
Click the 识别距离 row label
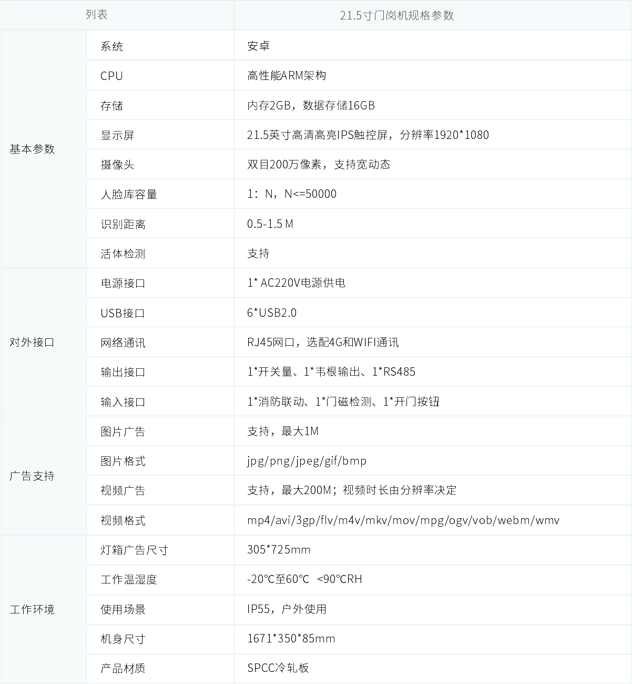(123, 224)
